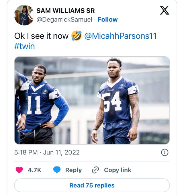Click the player wearing jersey 54 in the photo
Viewport: 184px width, 195px height.
pyautogui.click(x=118, y=100)
